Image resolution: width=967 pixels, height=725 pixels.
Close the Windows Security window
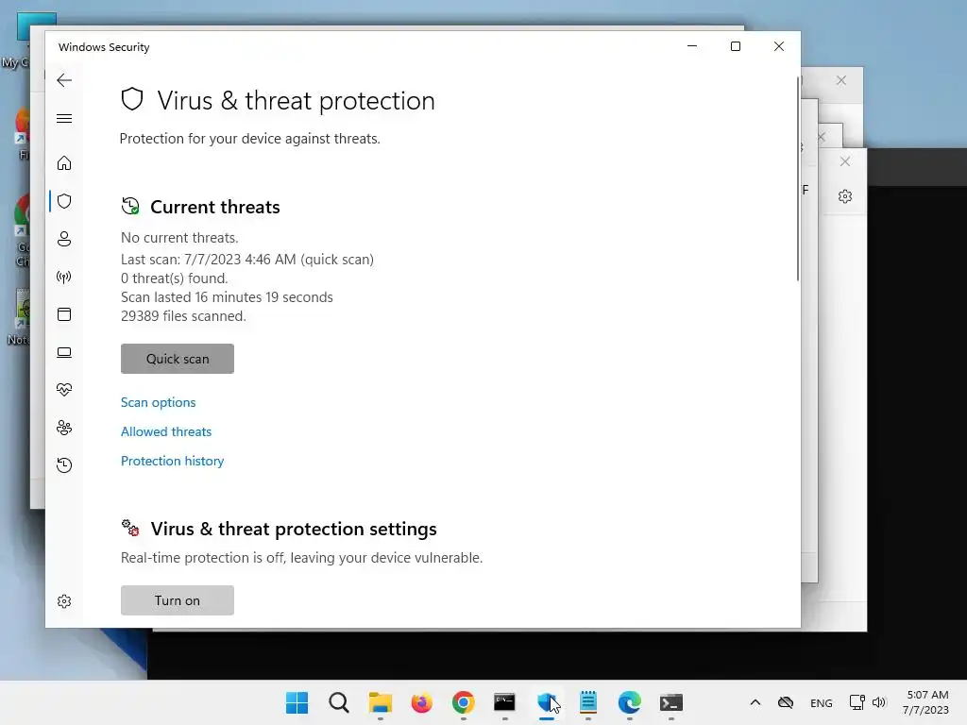[x=779, y=46]
